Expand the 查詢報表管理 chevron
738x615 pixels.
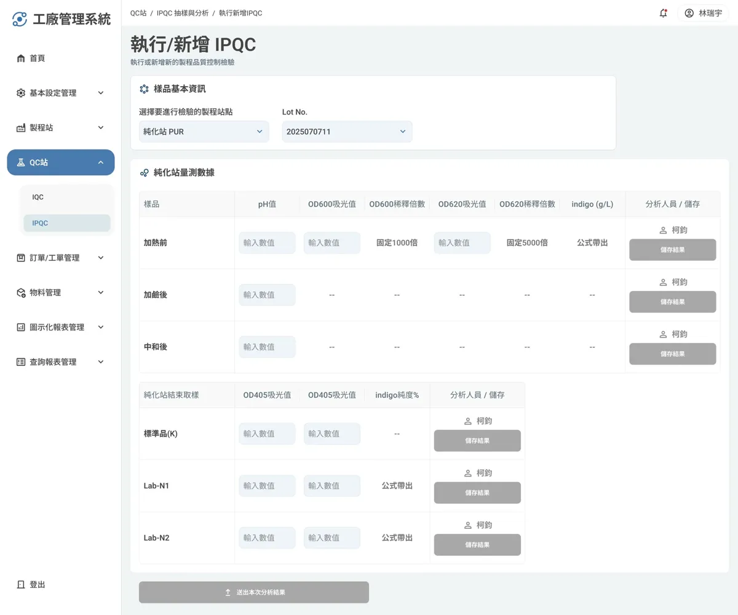(101, 362)
